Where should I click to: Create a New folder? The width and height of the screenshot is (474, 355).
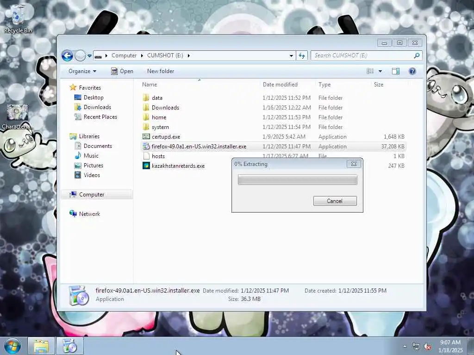161,71
